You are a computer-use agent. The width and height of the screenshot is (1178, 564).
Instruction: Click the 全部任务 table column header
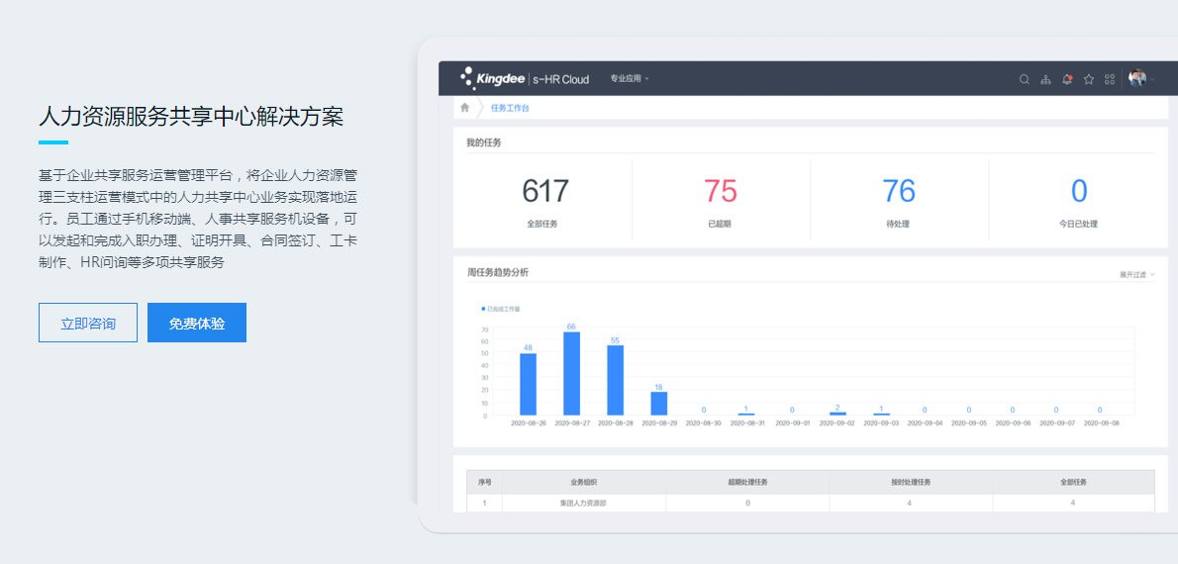point(1074,482)
